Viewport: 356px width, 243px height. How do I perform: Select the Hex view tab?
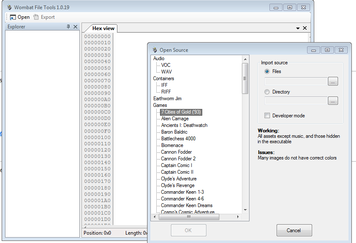[103, 28]
